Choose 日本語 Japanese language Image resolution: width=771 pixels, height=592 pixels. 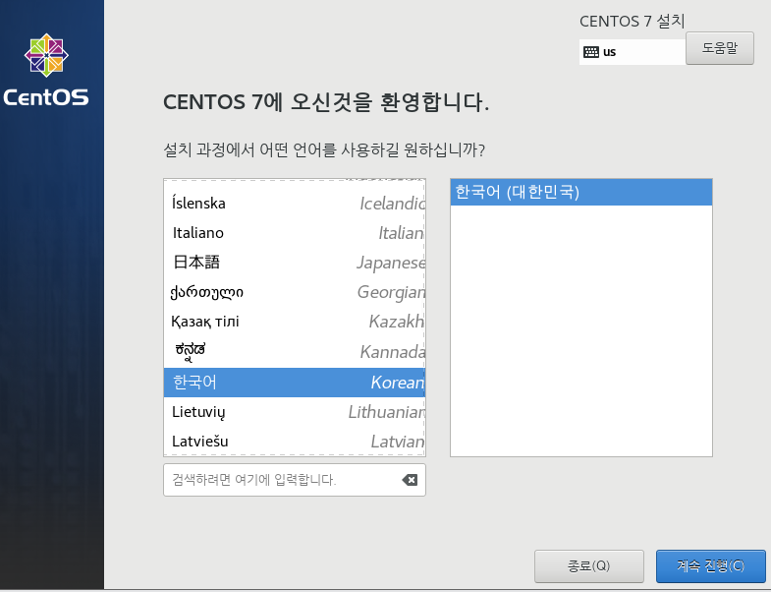click(295, 263)
